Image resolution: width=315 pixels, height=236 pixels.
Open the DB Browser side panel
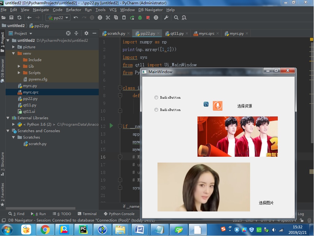(2, 70)
